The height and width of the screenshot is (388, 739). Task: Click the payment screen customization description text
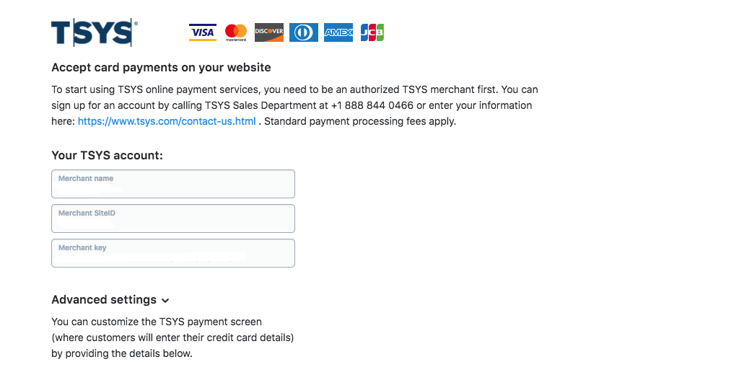click(x=172, y=338)
